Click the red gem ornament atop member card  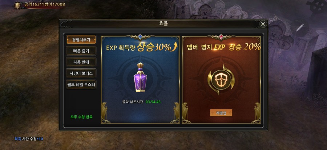221,37
